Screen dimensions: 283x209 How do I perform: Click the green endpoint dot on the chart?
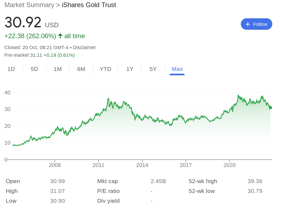point(270,108)
